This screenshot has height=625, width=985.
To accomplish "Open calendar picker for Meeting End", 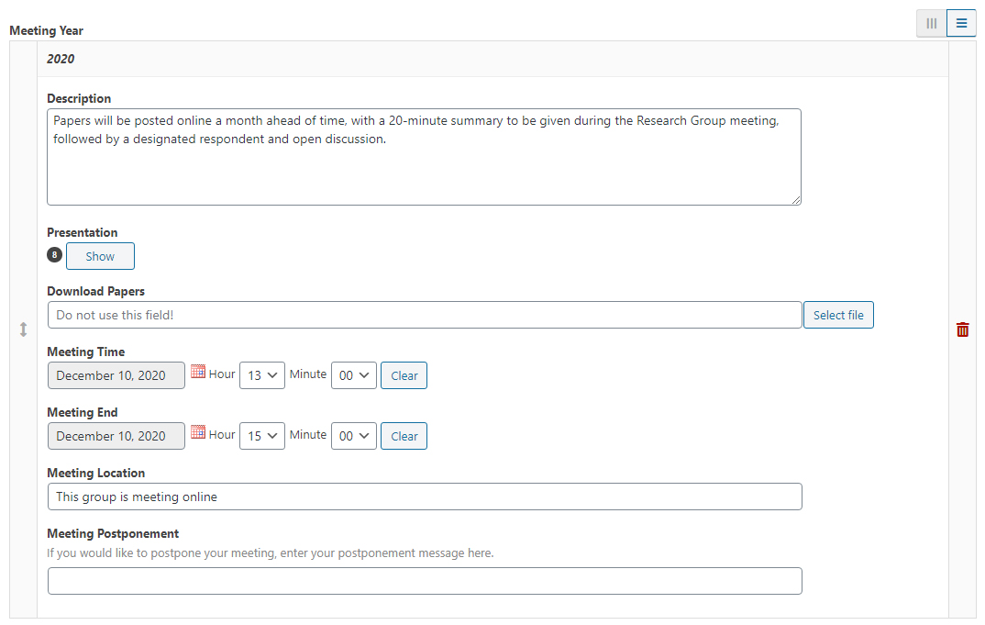I will pos(198,432).
